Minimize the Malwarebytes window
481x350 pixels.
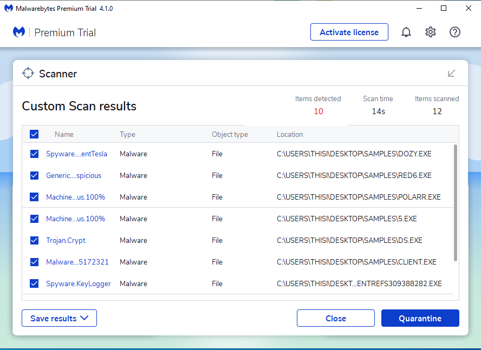pos(419,8)
